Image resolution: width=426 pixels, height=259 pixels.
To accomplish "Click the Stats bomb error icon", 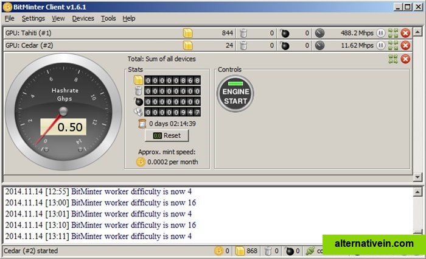I will tap(139, 101).
